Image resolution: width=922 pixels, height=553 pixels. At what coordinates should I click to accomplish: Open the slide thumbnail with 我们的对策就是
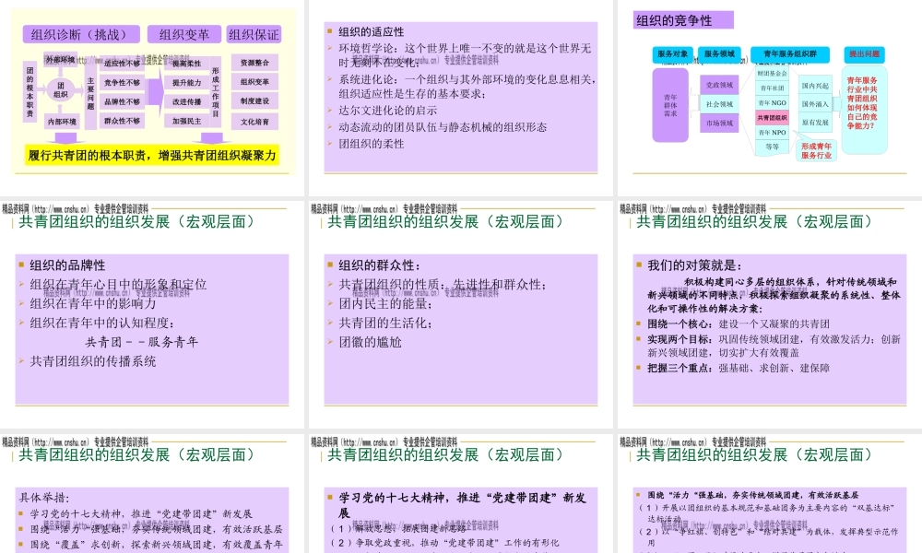click(770, 314)
